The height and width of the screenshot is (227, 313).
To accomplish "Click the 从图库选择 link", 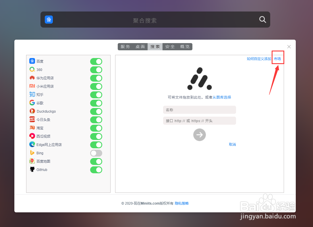I will [x=222, y=97].
